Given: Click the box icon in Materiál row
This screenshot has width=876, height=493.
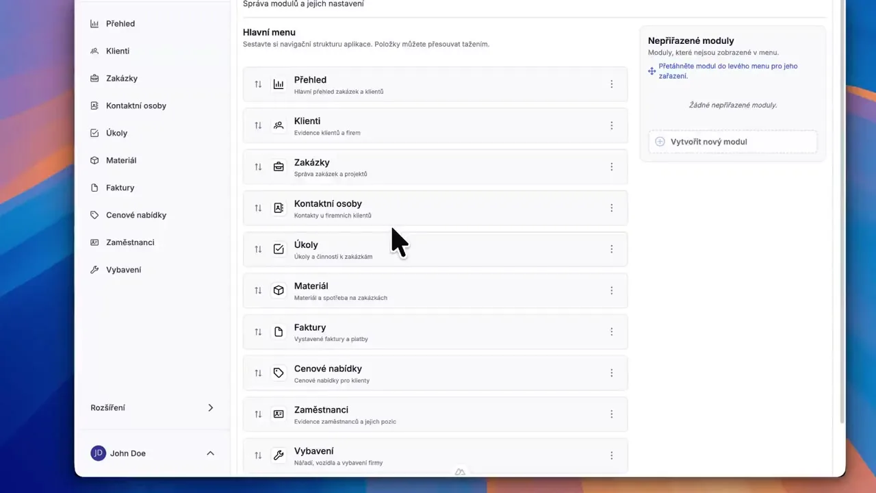Looking at the screenshot, I should pos(279,290).
